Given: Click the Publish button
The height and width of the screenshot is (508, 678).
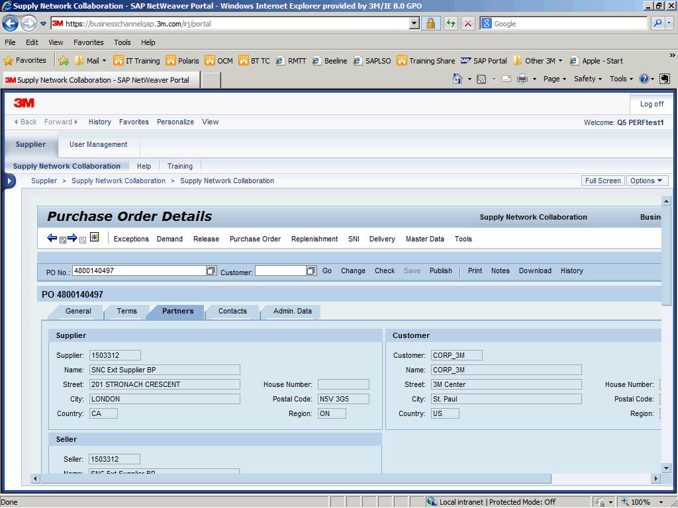Looking at the screenshot, I should tap(440, 271).
